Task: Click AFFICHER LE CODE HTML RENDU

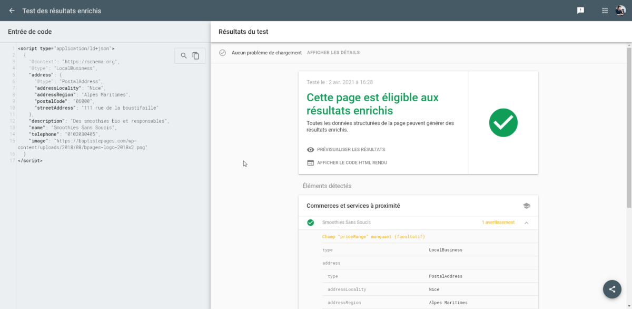Action: pyautogui.click(x=352, y=163)
